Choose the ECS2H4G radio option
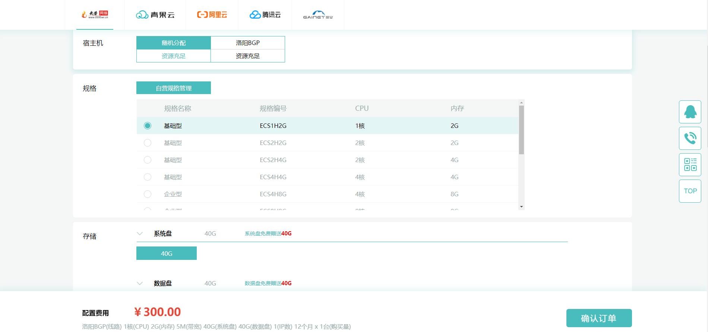Screen dimensions: 708x332 [148, 160]
